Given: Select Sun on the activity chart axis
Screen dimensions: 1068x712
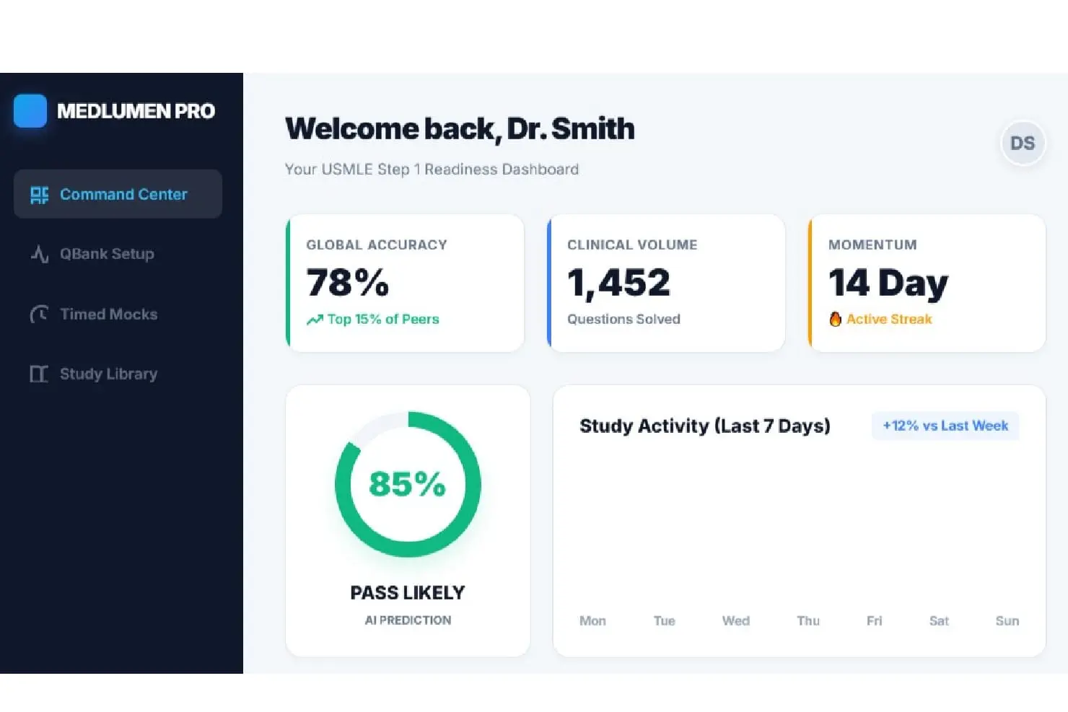Looking at the screenshot, I should (1007, 621).
